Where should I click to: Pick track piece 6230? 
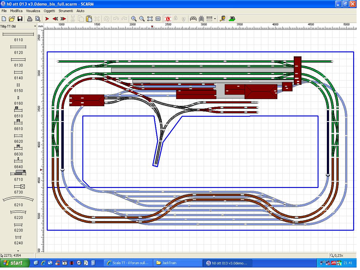click(18, 227)
